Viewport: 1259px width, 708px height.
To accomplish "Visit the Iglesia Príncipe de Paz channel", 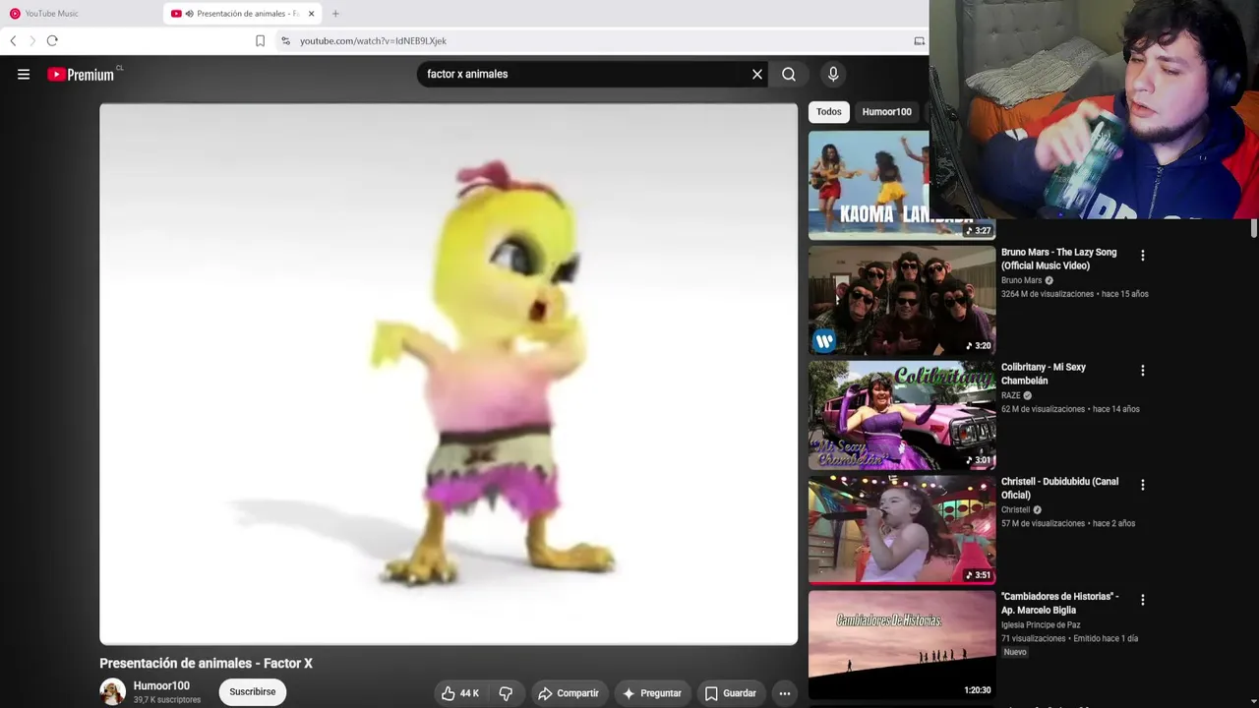I will pyautogui.click(x=1041, y=624).
